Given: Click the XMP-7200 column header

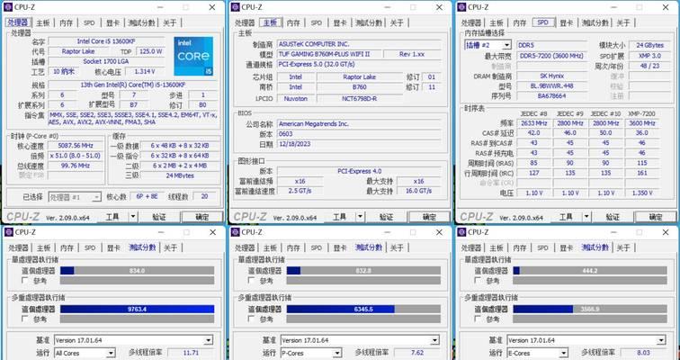Looking at the screenshot, I should (642, 113).
